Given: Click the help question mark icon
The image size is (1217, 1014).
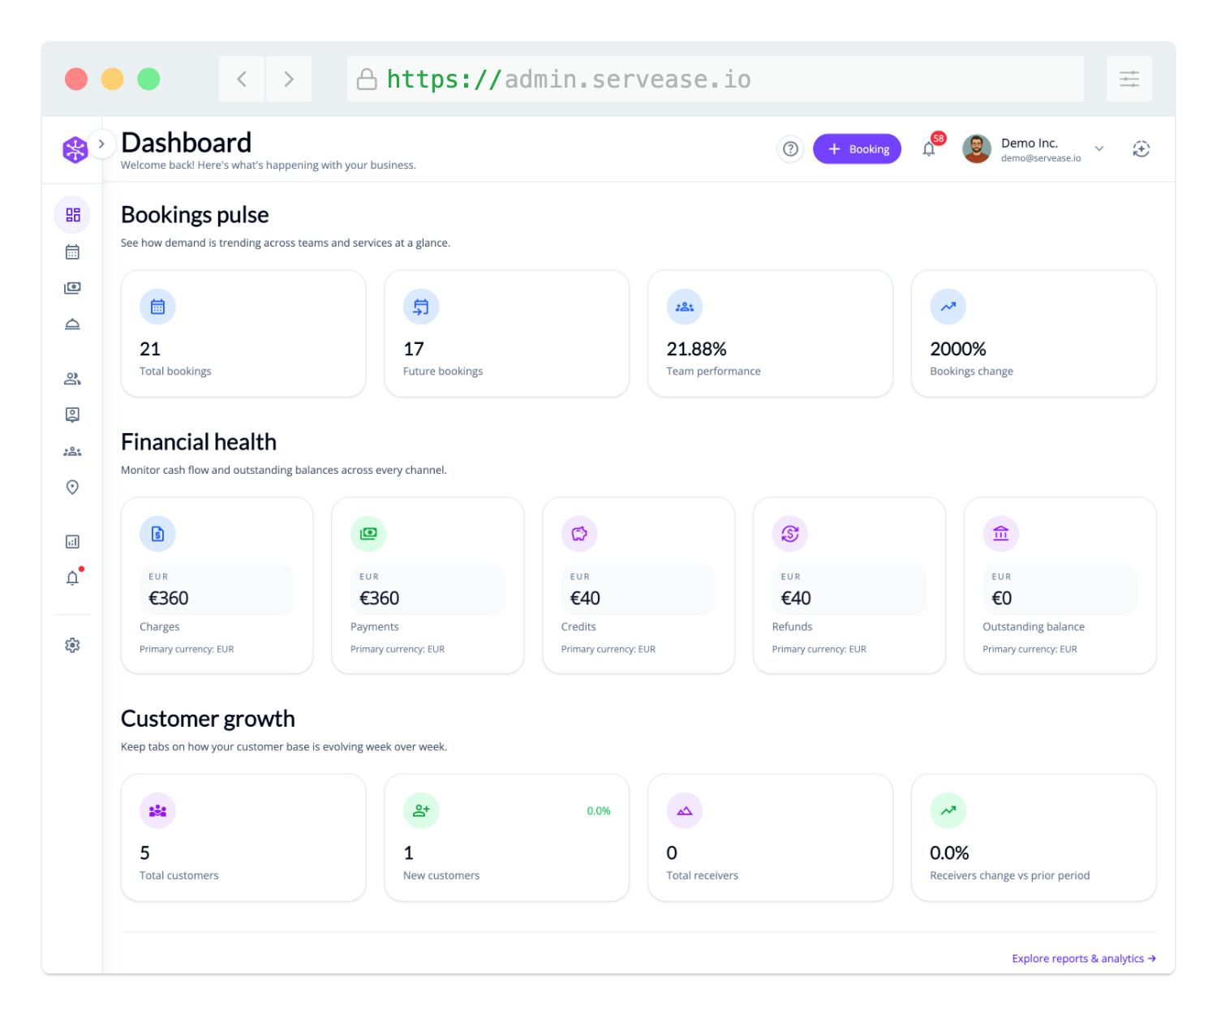Looking at the screenshot, I should [x=790, y=149].
